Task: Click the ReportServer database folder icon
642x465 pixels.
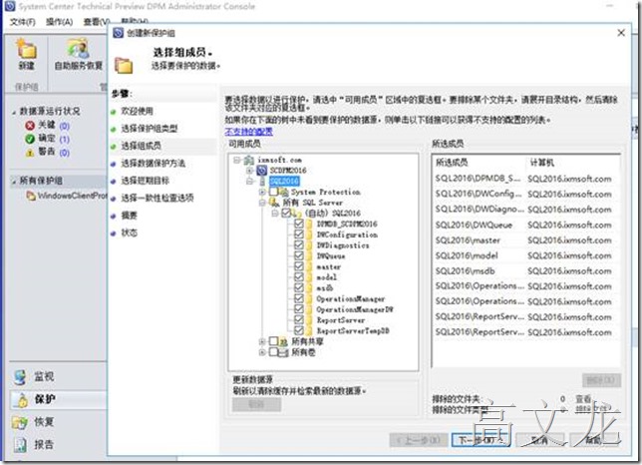Action: point(309,320)
